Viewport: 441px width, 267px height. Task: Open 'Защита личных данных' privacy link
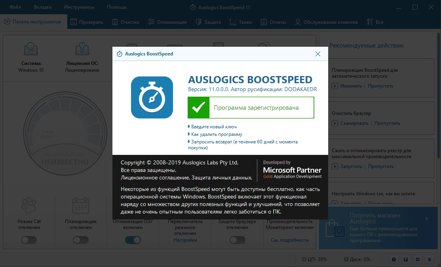pyautogui.click(x=222, y=177)
